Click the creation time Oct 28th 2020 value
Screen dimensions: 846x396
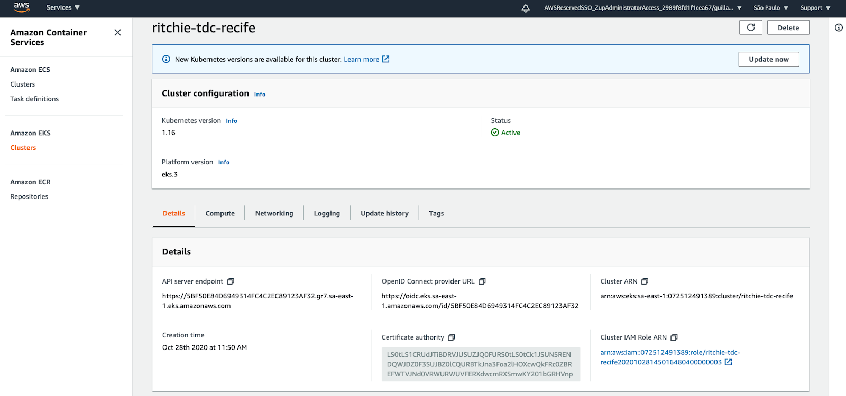(x=205, y=347)
